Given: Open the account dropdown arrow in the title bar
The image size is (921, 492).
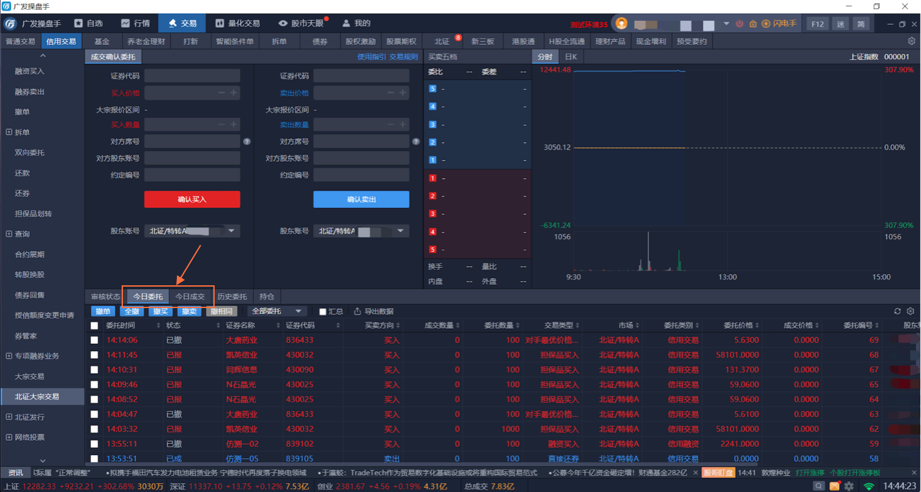Looking at the screenshot, I should [x=727, y=24].
